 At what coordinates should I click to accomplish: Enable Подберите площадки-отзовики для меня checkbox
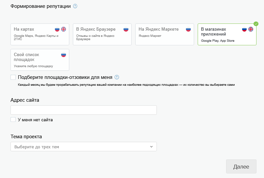[13, 77]
